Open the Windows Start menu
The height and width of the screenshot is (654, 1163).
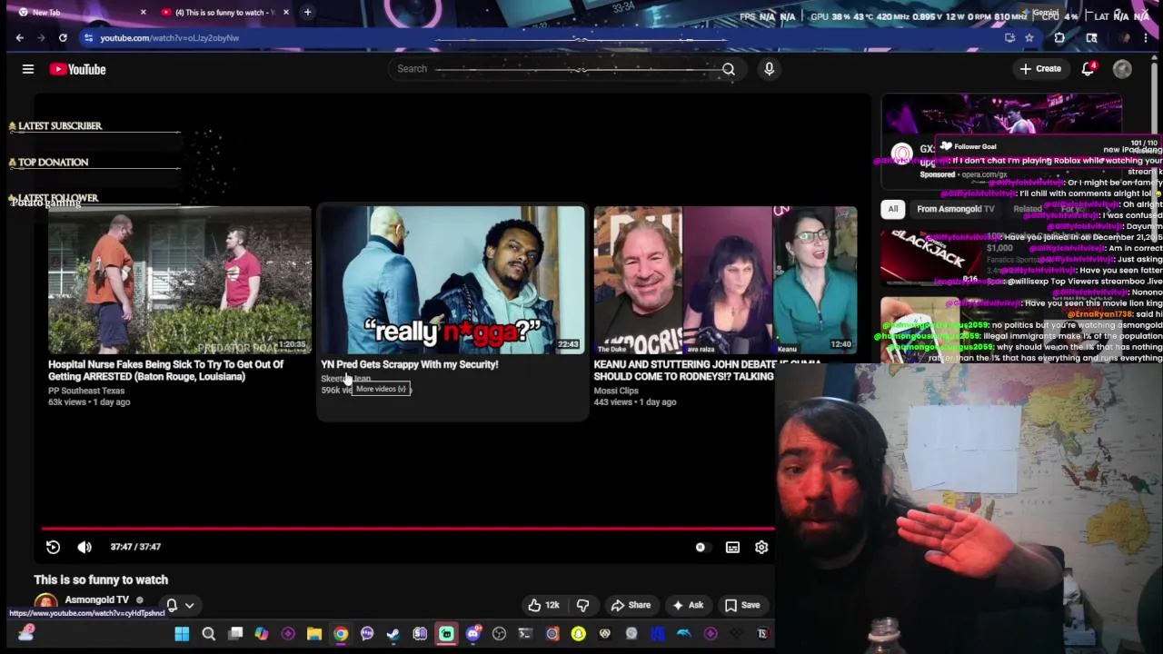click(x=182, y=634)
